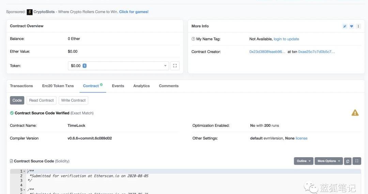This screenshot has height=194, width=368.
Task: Open the More Options dropdown
Action: [329, 161]
